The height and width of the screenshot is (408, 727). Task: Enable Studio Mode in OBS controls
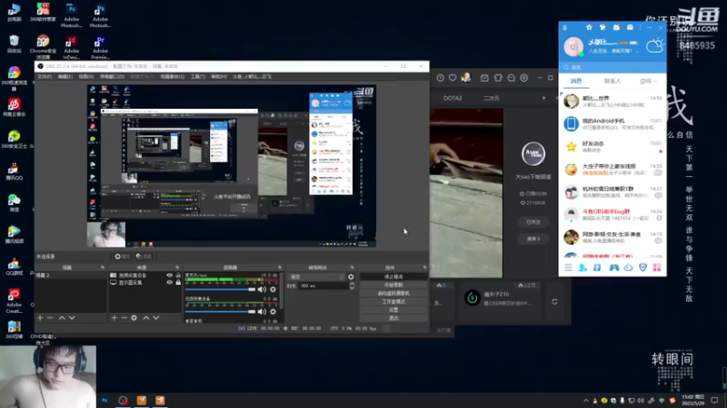tap(393, 302)
